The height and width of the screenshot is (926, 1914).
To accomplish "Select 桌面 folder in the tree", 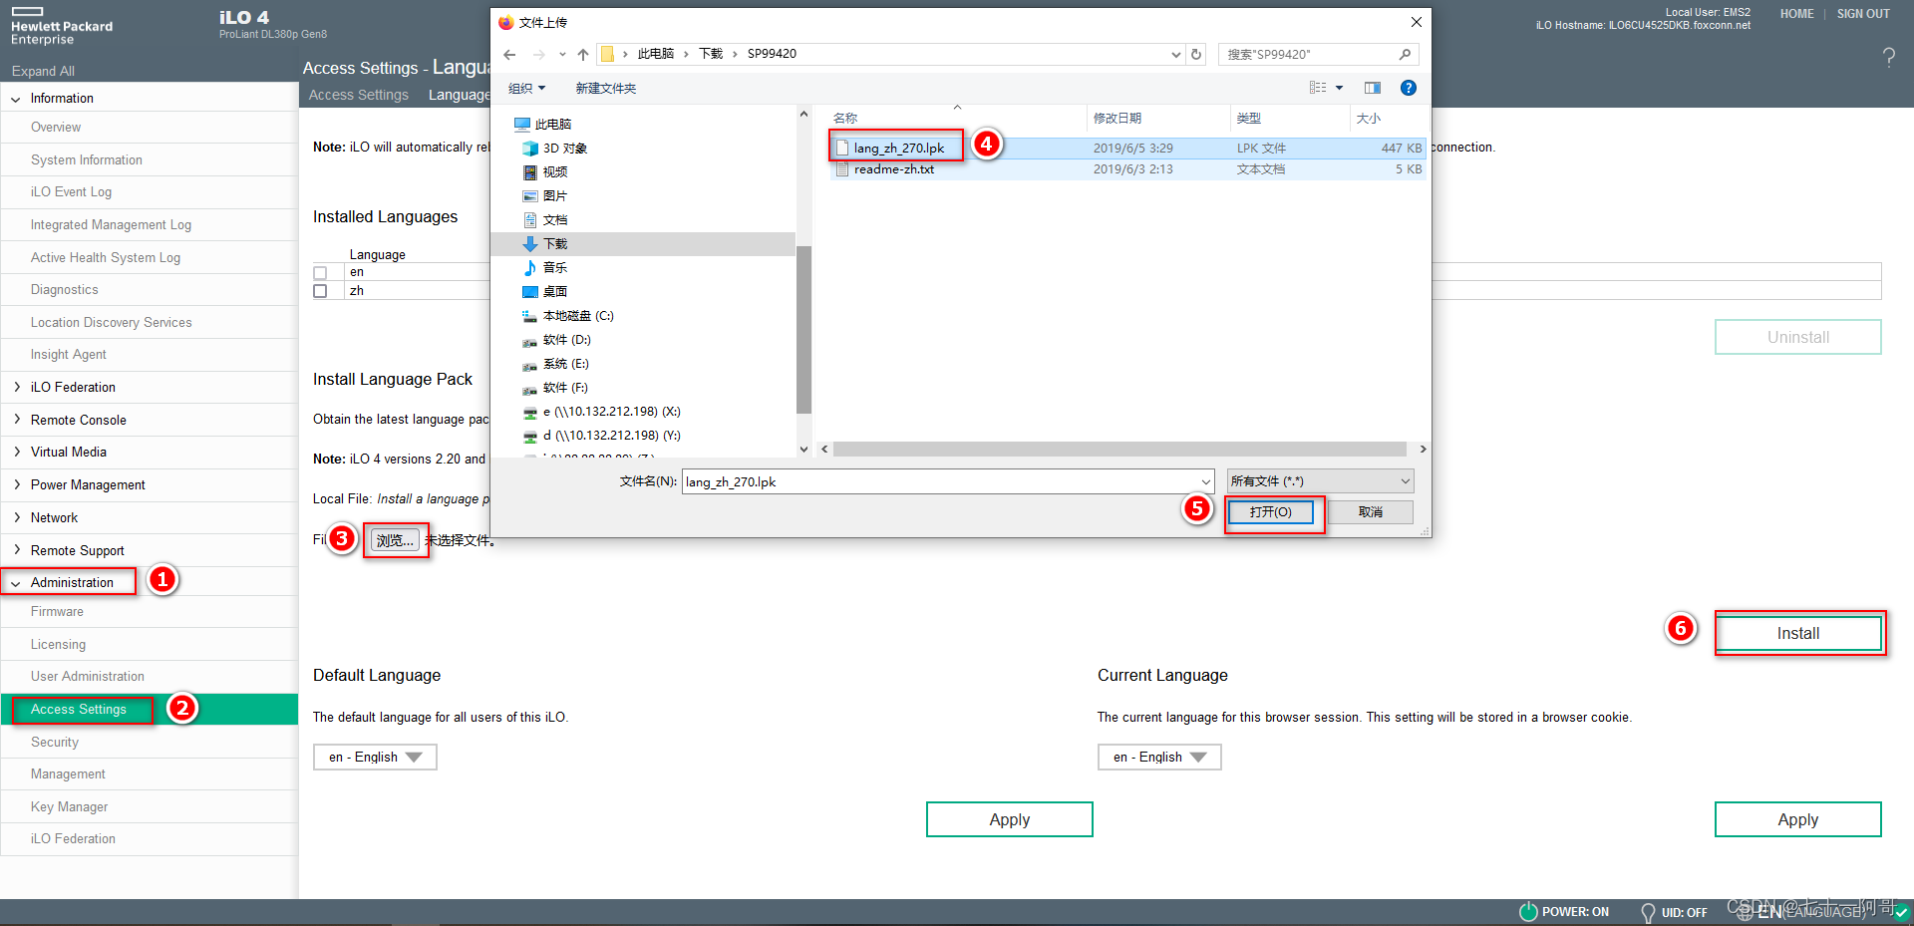I will [x=545, y=292].
